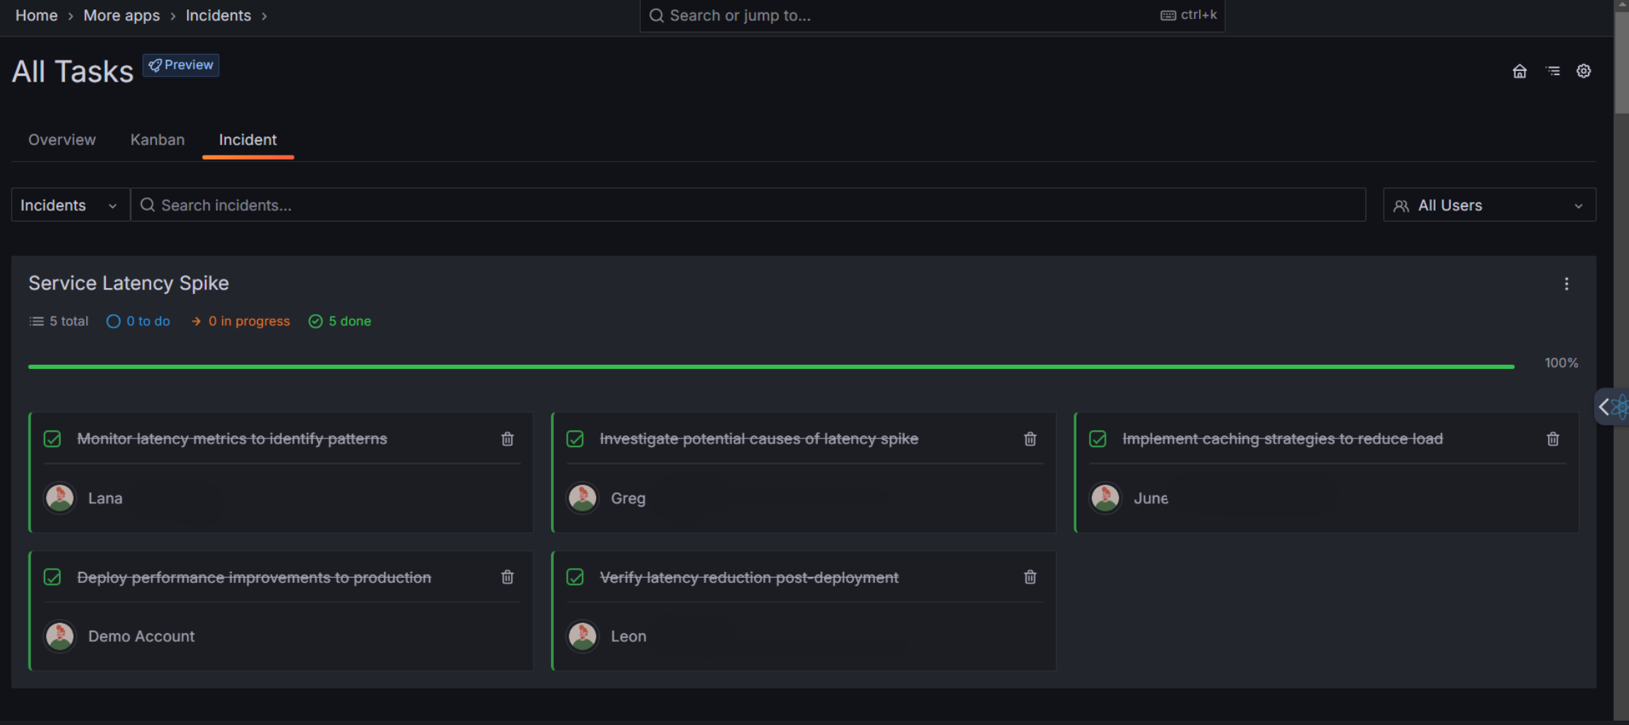
Task: Delete the Verify latency reduction task
Action: tap(1030, 577)
